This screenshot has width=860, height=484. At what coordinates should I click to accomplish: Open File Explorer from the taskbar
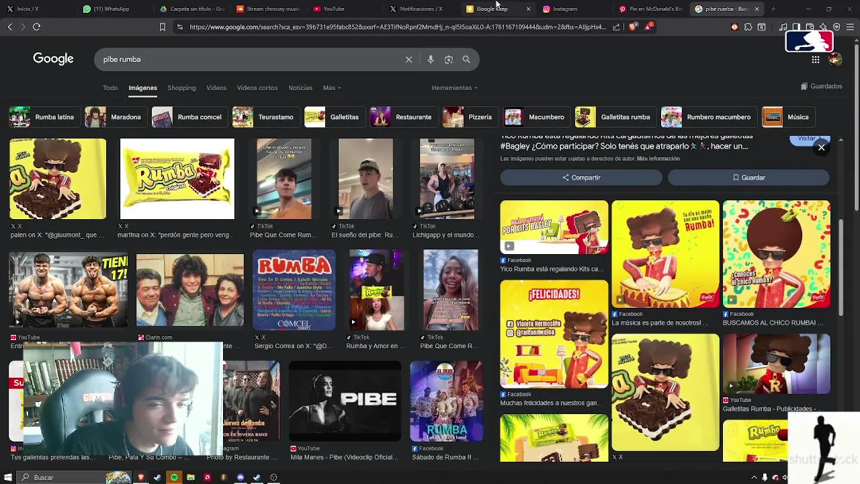point(191,477)
